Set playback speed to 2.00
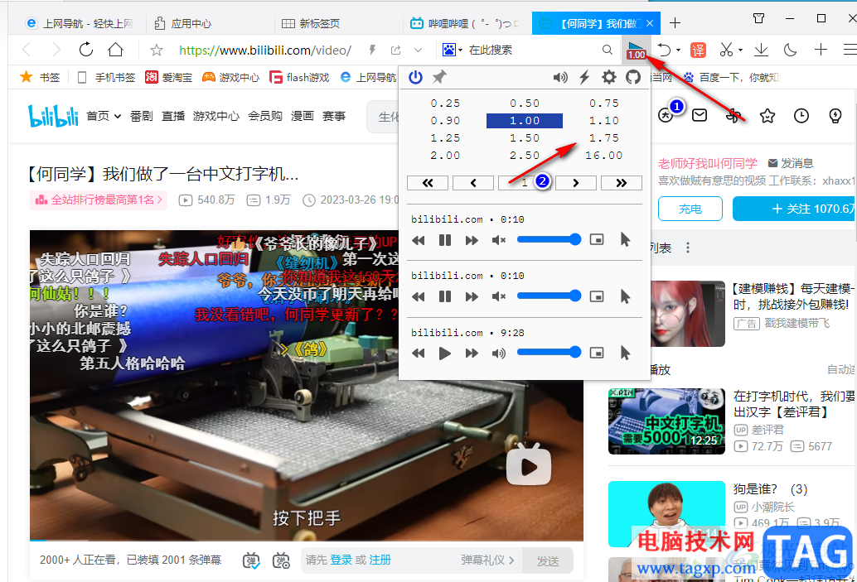This screenshot has height=582, width=857. [x=445, y=156]
